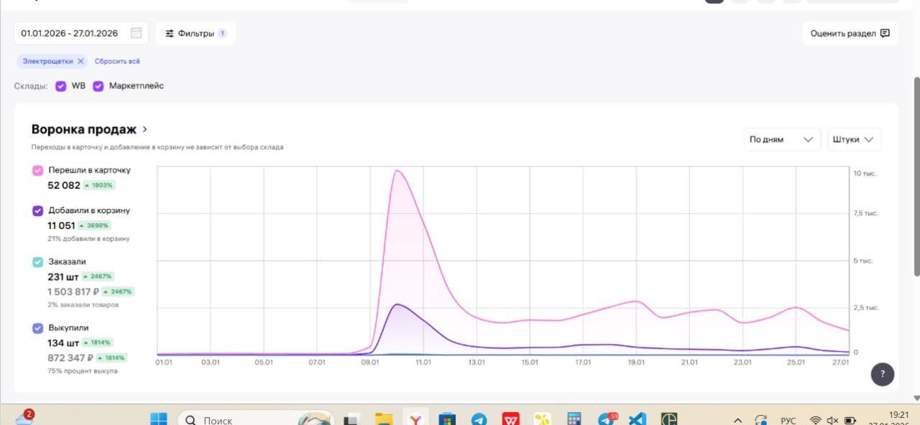Viewport: 920px width, 425px height.
Task: Uncheck the Маркетплейс warehouse checkbox
Action: 98,86
